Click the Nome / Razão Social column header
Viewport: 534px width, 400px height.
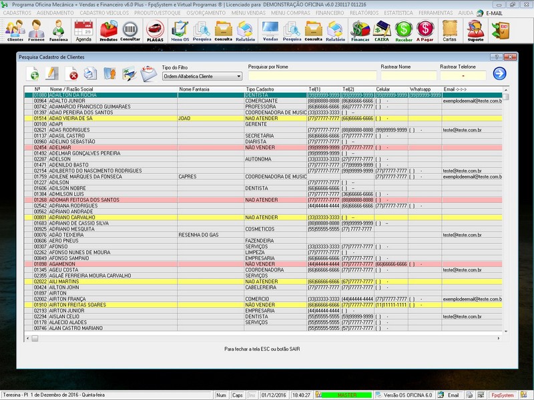(71, 89)
